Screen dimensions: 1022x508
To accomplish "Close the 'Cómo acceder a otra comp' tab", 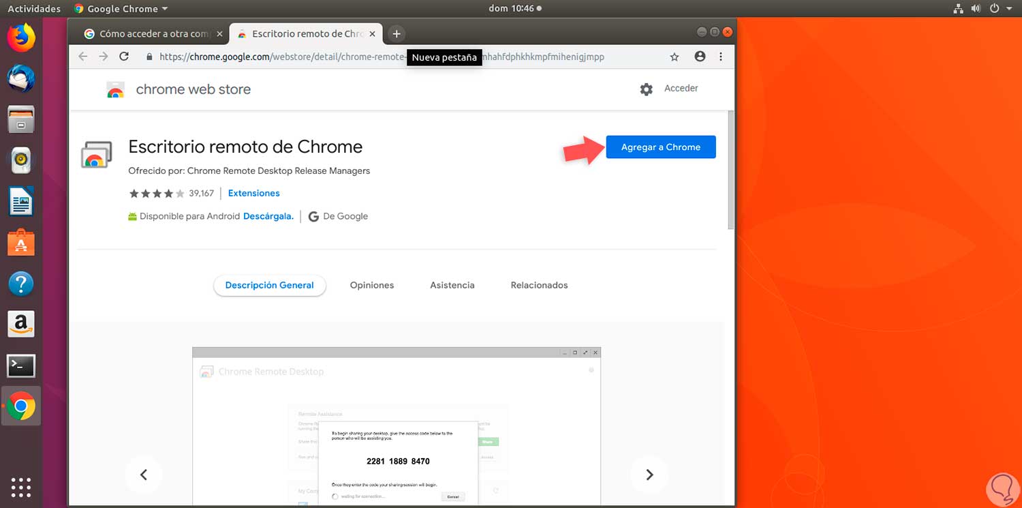I will 219,33.
